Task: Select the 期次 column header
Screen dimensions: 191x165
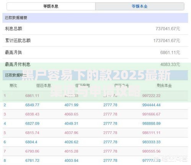Action: click(13, 86)
